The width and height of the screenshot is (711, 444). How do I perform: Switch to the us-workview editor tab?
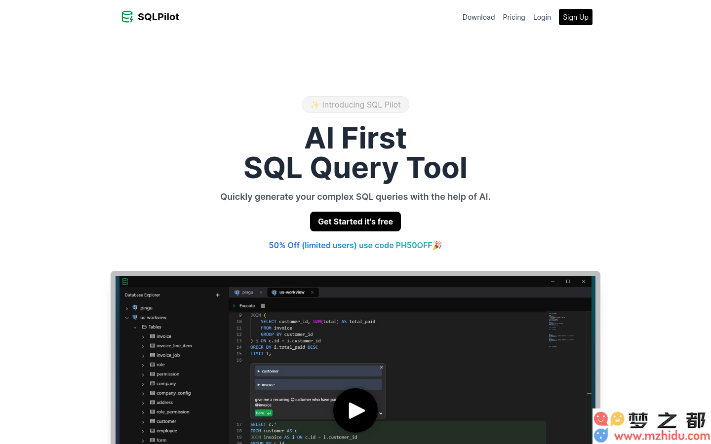[292, 293]
